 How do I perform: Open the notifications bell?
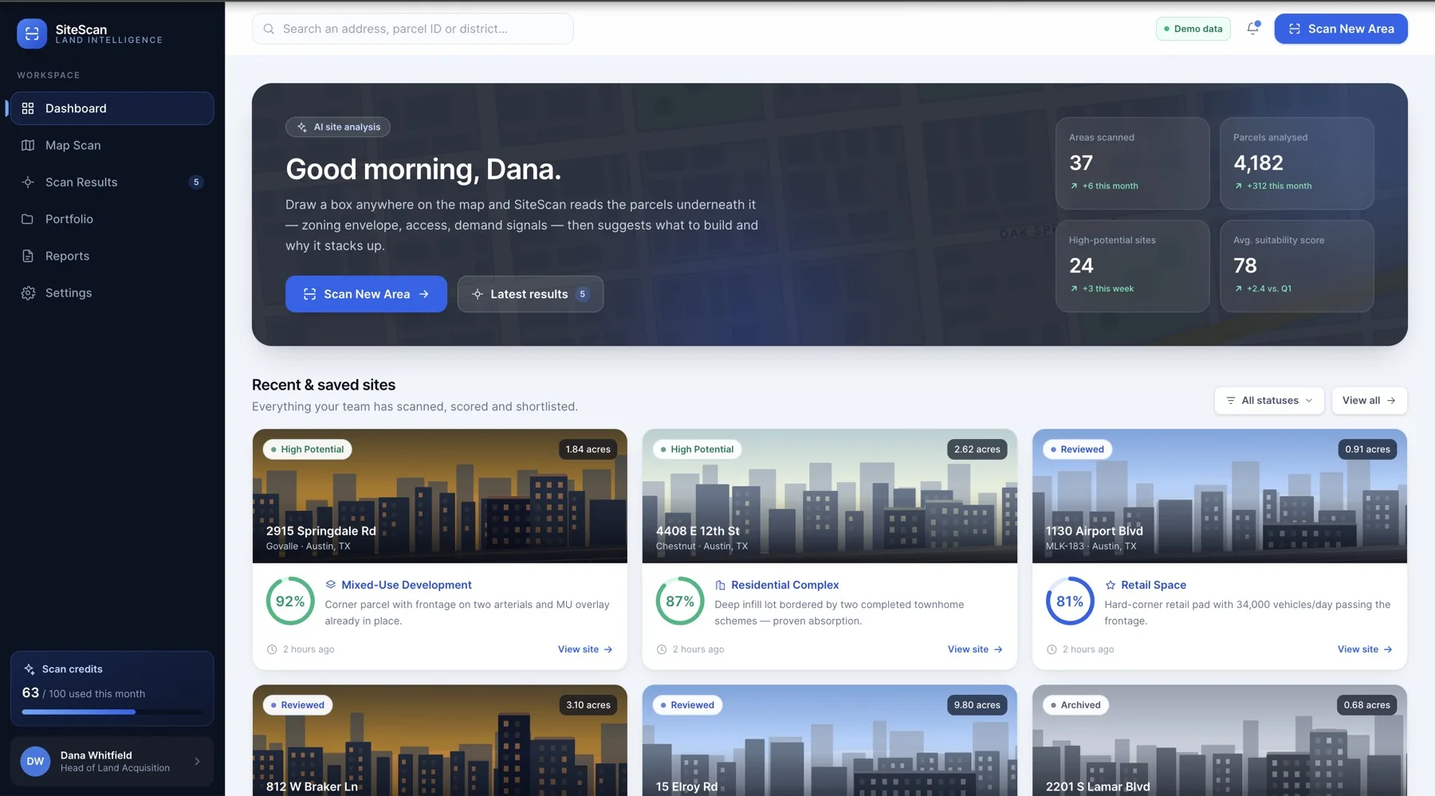[1252, 29]
